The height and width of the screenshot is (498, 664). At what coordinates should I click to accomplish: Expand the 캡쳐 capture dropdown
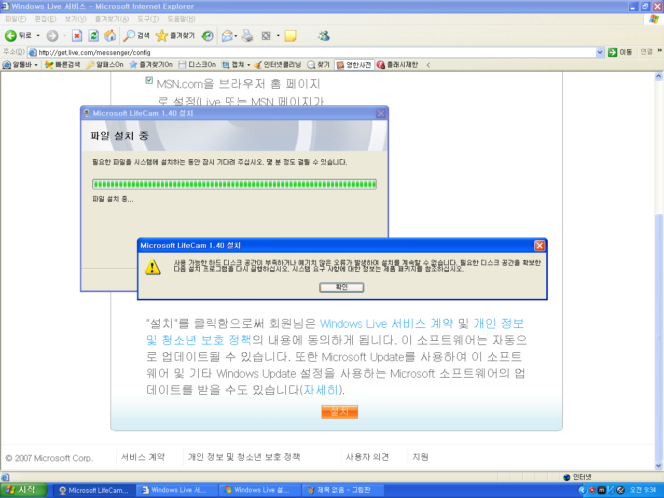click(x=248, y=65)
